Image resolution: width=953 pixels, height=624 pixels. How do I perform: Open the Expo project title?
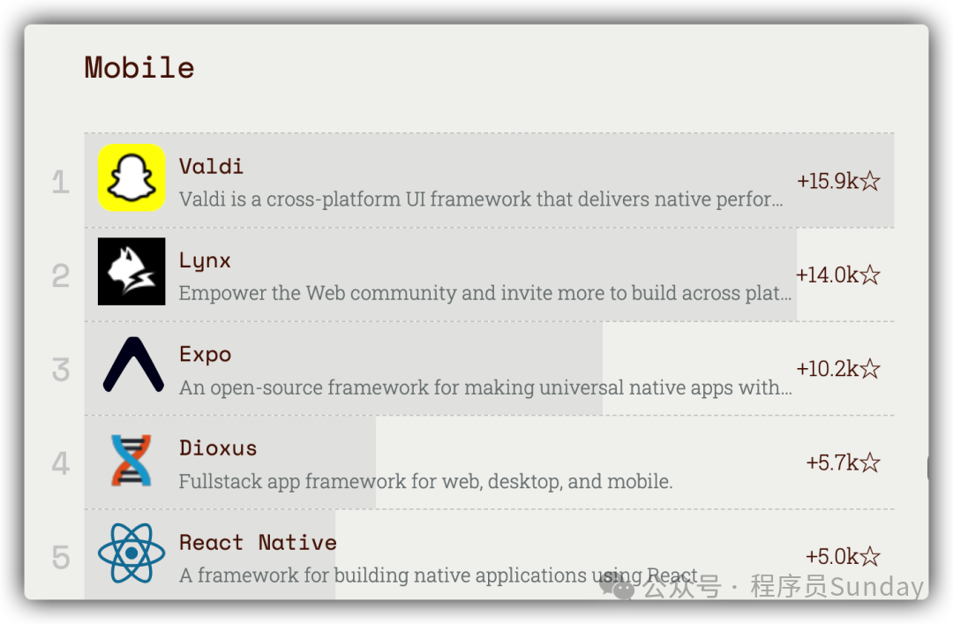[x=205, y=354]
